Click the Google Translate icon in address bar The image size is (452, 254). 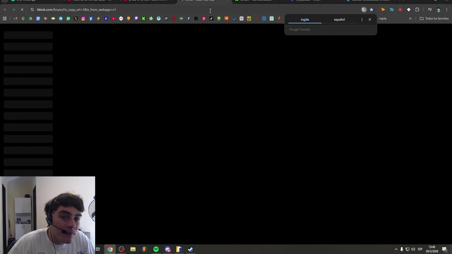pos(364,10)
